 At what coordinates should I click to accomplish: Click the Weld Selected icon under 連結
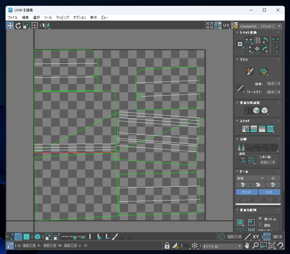click(x=251, y=160)
